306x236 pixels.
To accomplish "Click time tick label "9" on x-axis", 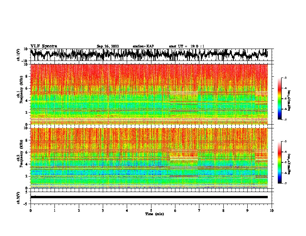I will click(247, 211).
